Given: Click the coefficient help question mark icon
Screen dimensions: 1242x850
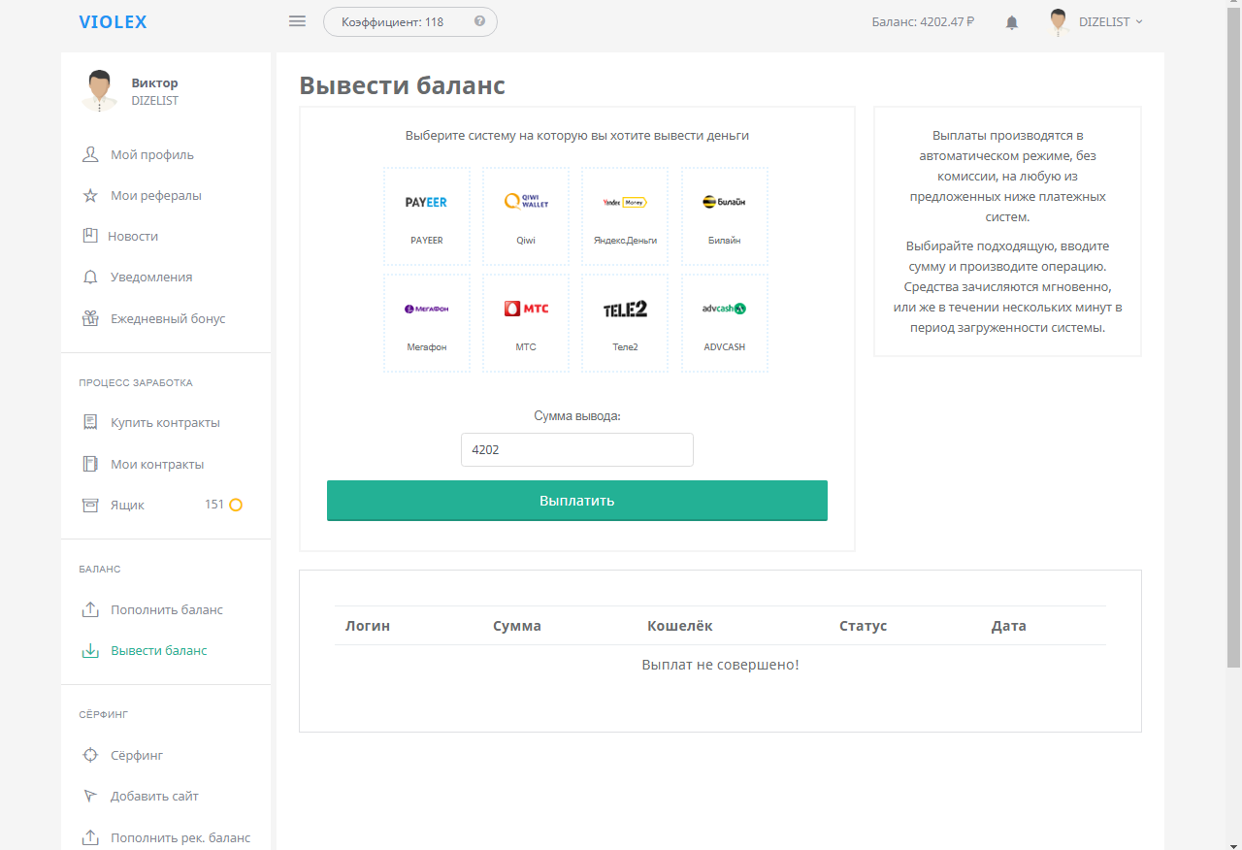Looking at the screenshot, I should coord(479,21).
